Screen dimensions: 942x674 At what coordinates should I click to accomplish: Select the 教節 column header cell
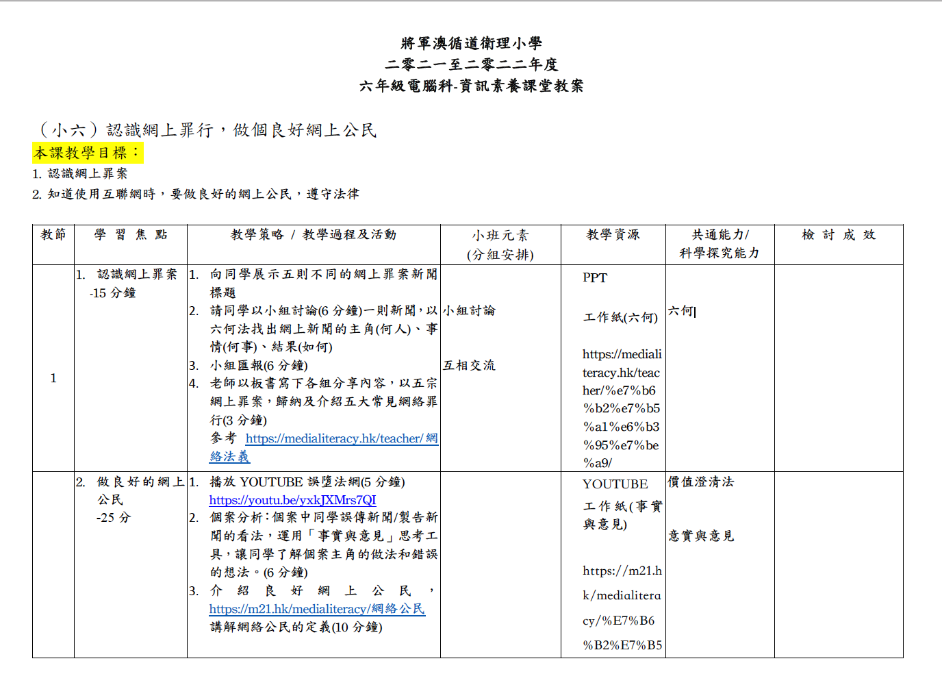click(53, 235)
